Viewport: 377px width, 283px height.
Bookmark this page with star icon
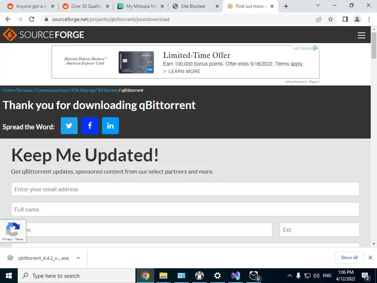(x=331, y=19)
